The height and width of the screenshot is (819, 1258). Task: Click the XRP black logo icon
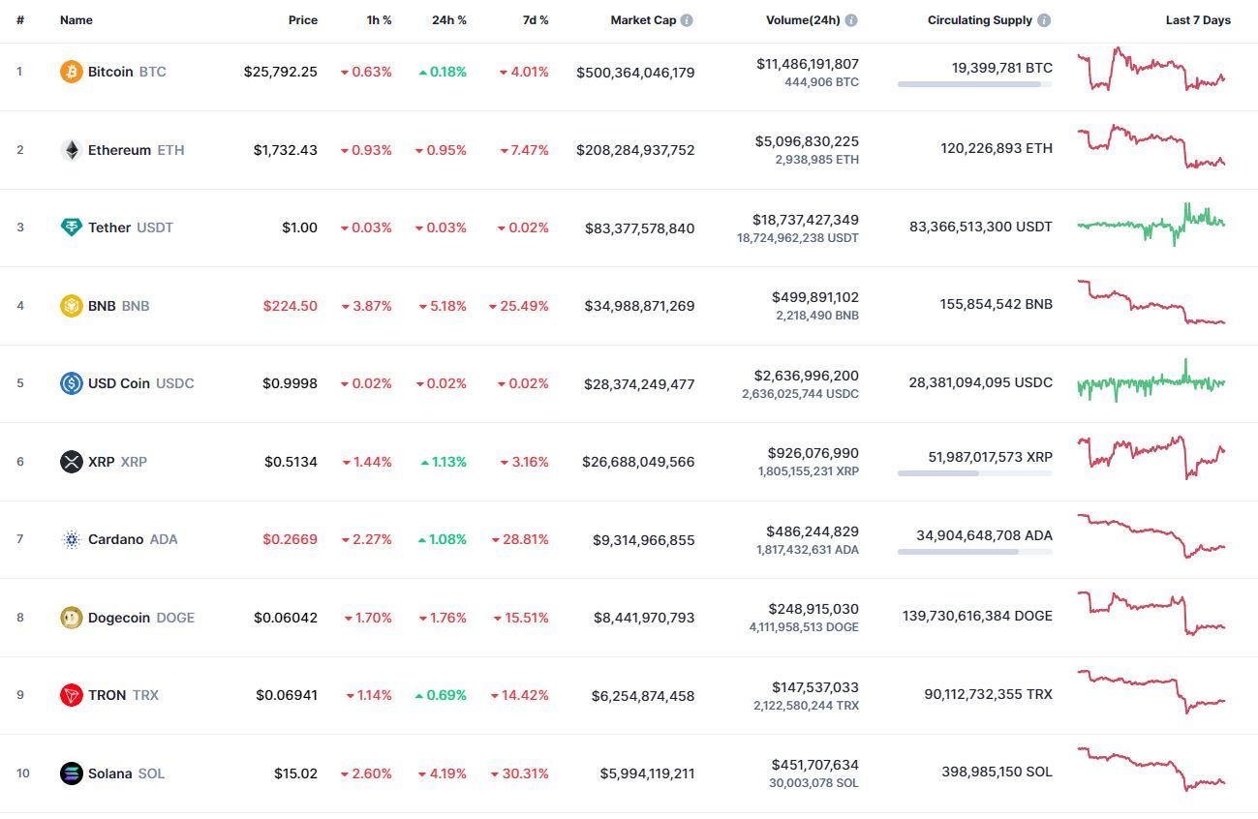coord(72,462)
